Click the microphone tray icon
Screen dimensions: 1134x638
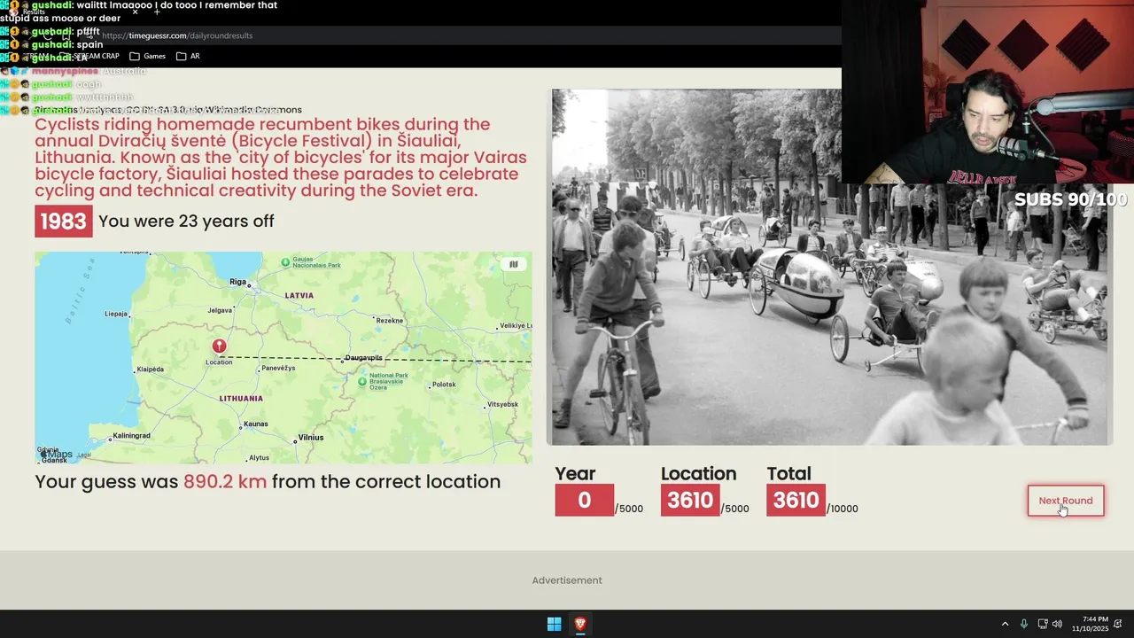pos(1024,624)
